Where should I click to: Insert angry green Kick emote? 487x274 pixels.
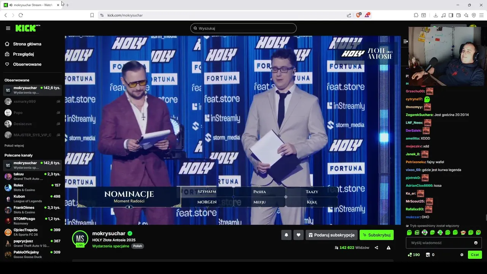[x=417, y=233]
